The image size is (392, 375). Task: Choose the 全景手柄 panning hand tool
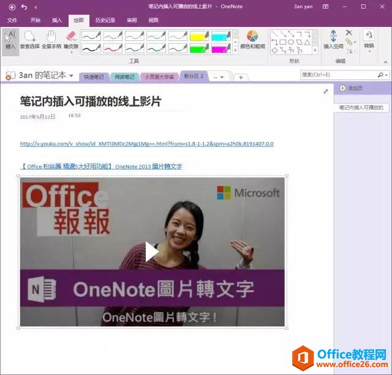click(51, 40)
